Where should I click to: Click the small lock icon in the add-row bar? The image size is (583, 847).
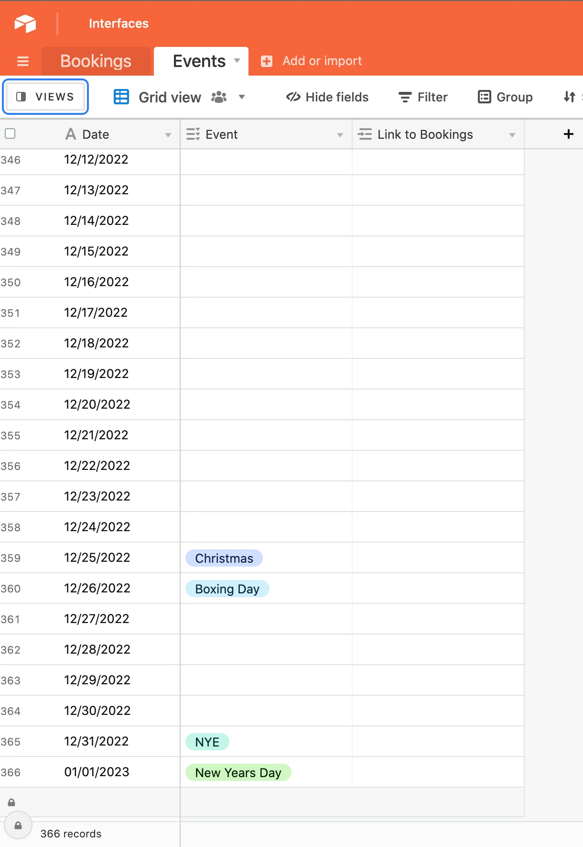[11, 802]
